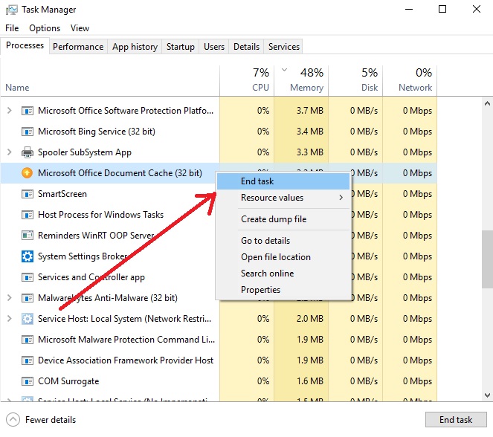Open the View menu
The image size is (493, 437).
80,28
